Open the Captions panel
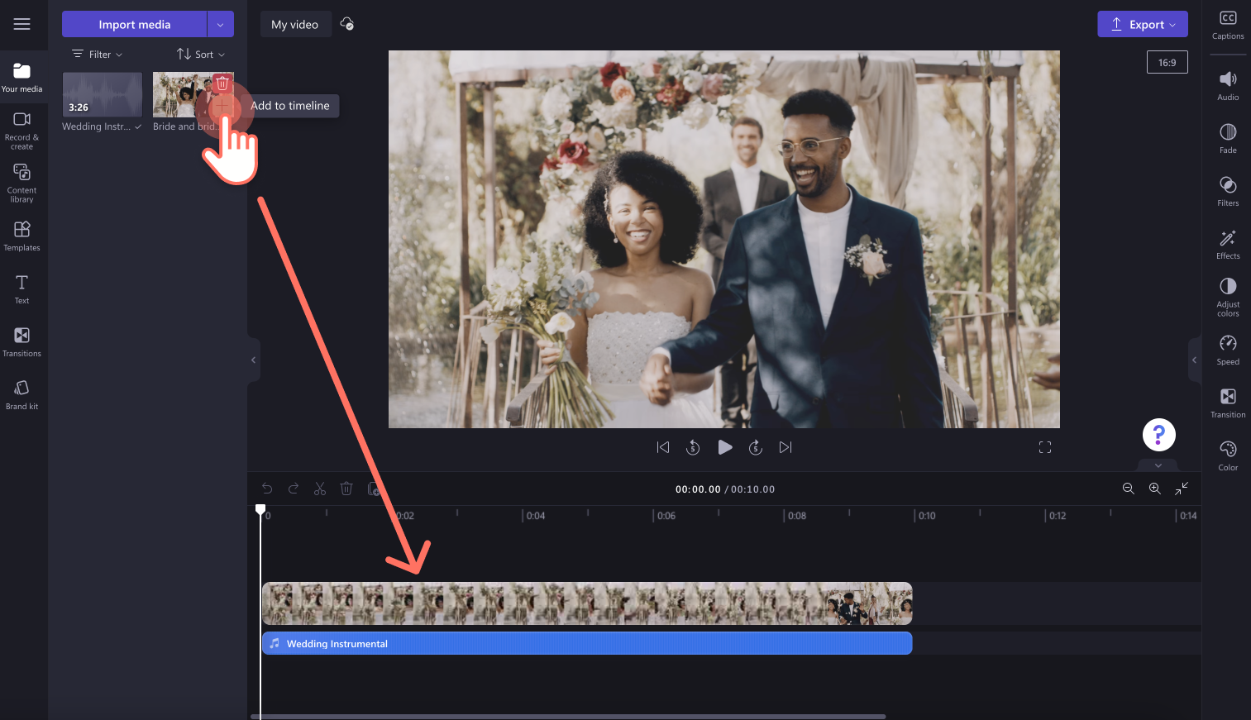 [1228, 25]
